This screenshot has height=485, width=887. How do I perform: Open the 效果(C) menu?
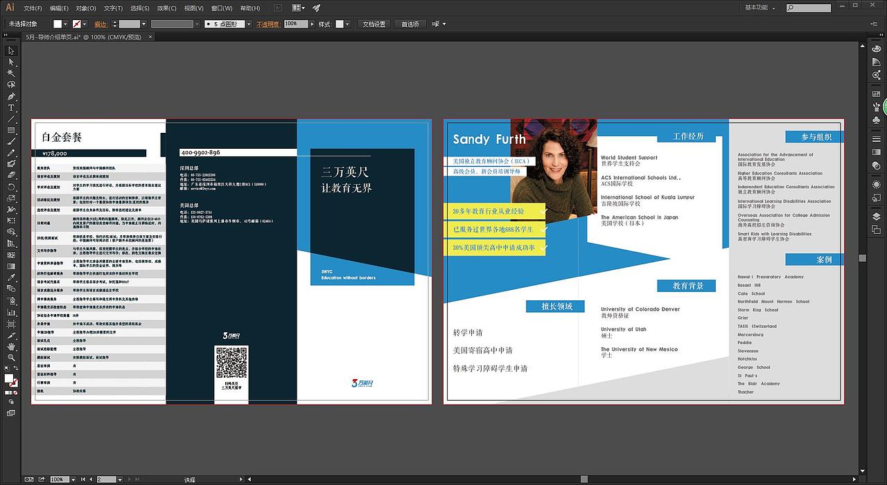point(166,8)
